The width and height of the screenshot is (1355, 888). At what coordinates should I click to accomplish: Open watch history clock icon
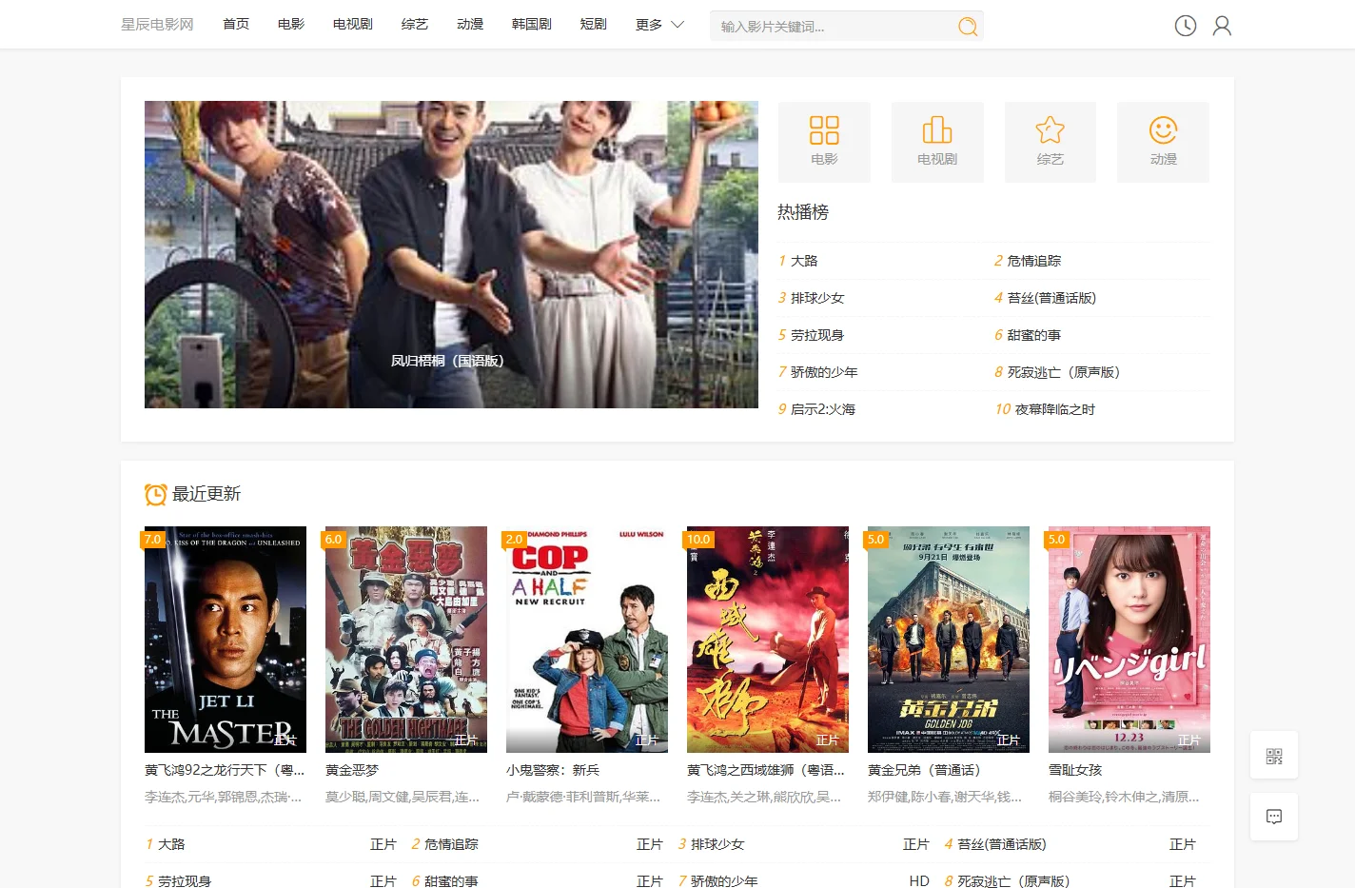pos(1186,26)
